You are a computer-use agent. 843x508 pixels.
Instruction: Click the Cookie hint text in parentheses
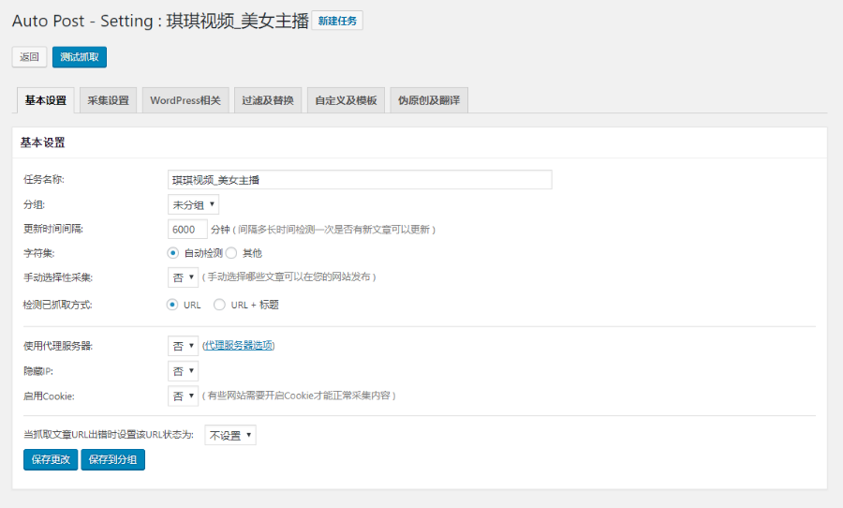coord(299,396)
